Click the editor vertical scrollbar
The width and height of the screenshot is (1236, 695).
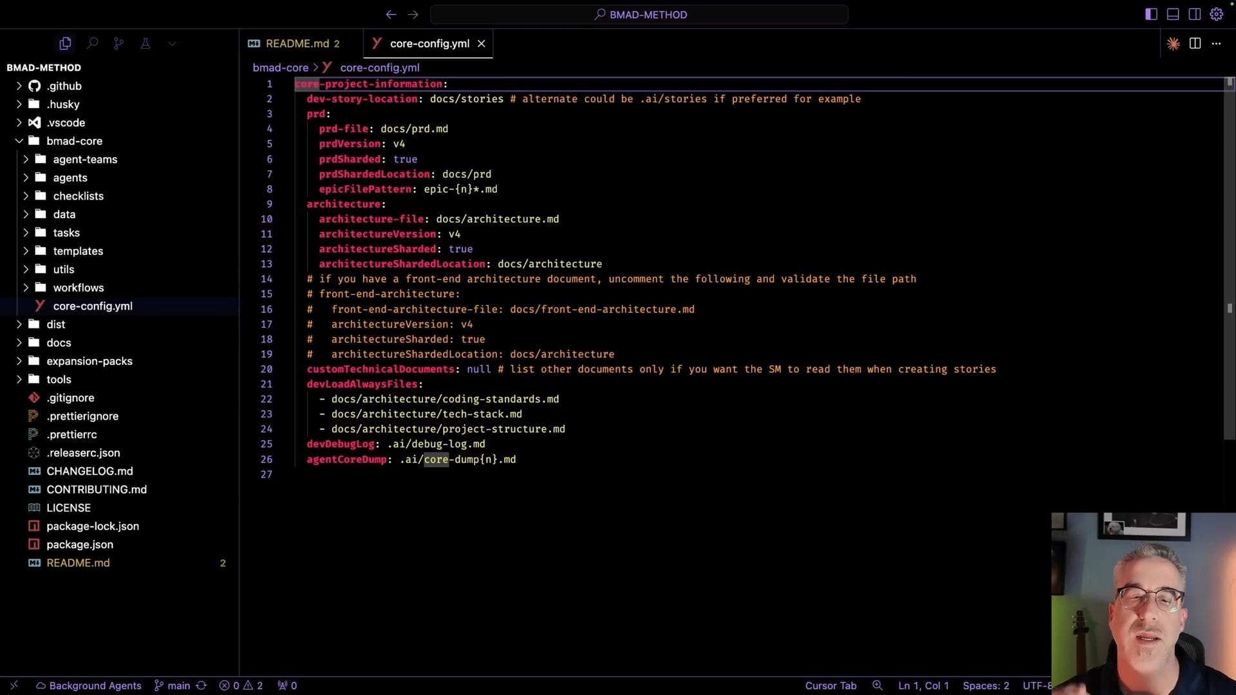[1230, 257]
